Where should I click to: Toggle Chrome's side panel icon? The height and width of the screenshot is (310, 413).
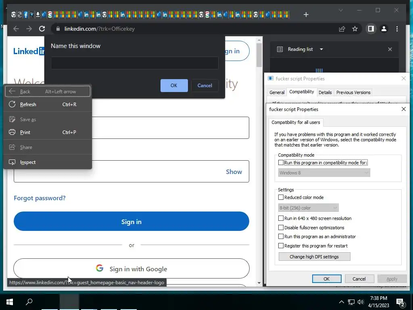(371, 29)
